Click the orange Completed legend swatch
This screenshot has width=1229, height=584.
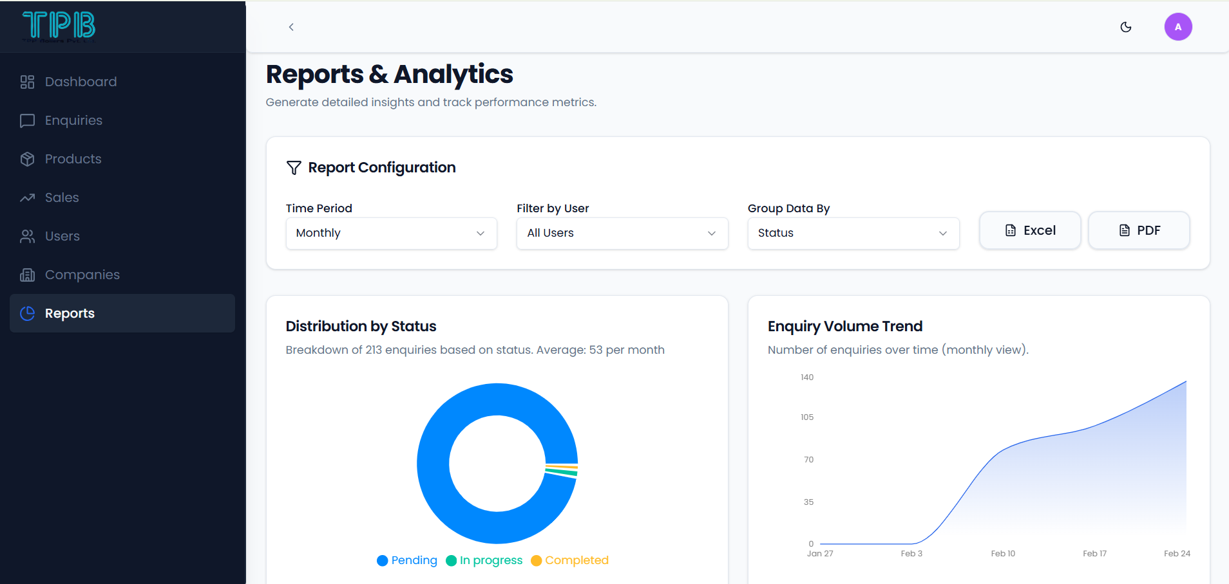(x=536, y=561)
